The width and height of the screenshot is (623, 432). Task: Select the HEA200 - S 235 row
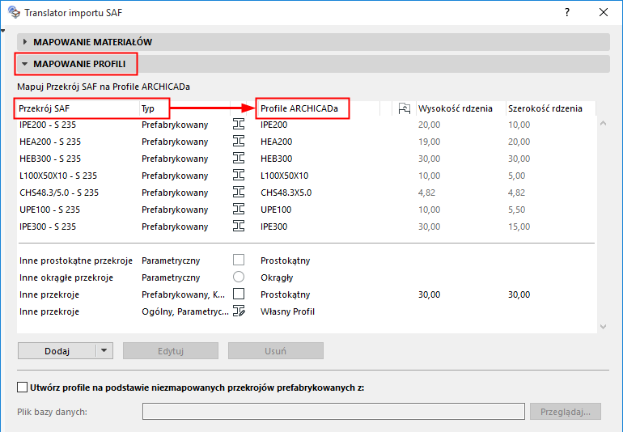(x=306, y=142)
